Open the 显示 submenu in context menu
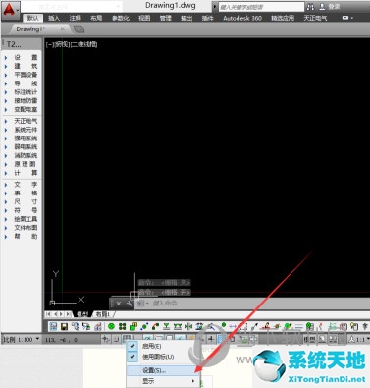 pos(163,381)
